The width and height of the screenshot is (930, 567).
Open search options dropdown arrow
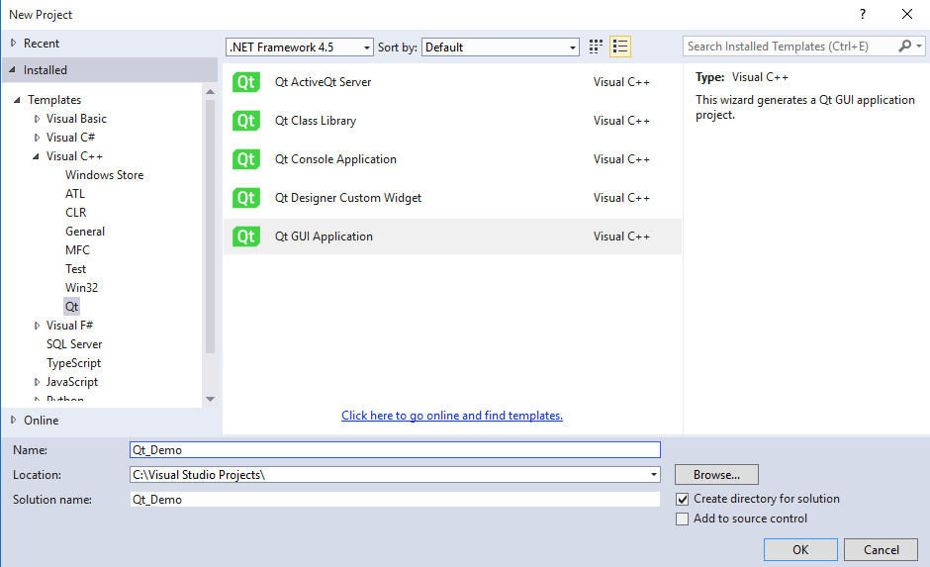pos(919,46)
